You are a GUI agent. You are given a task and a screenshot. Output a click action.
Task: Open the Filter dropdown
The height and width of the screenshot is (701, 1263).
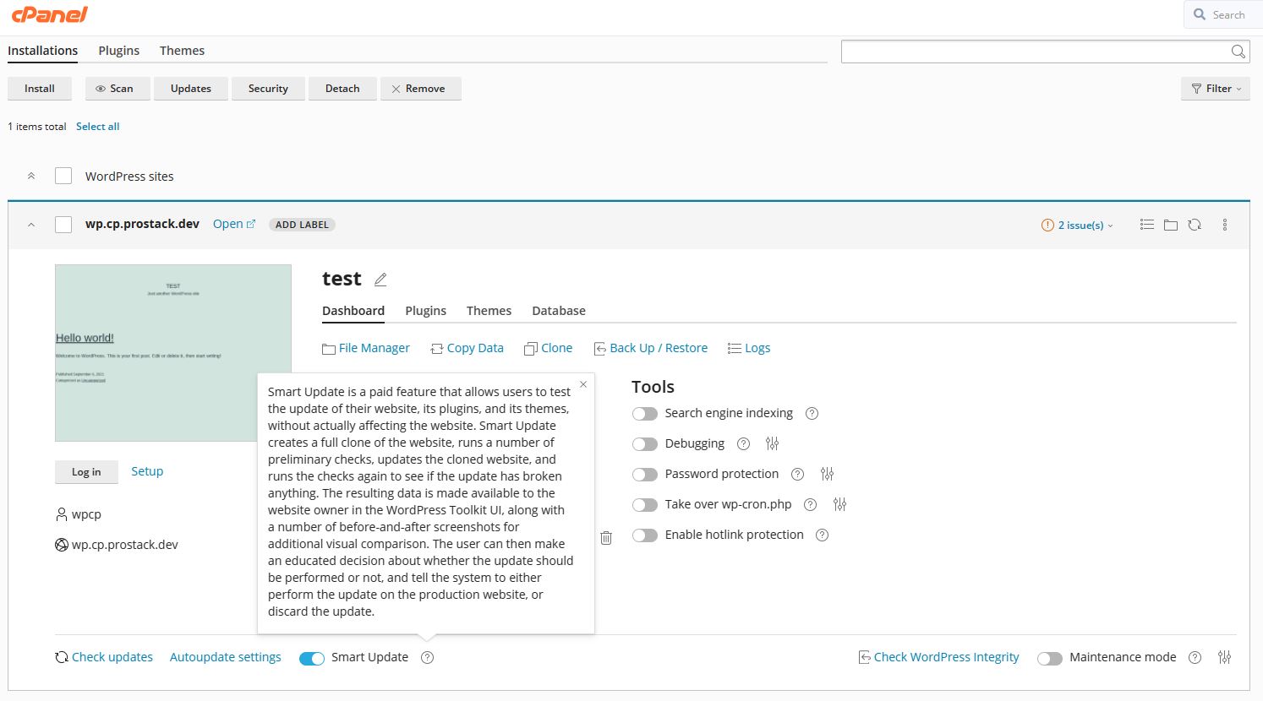click(1215, 89)
